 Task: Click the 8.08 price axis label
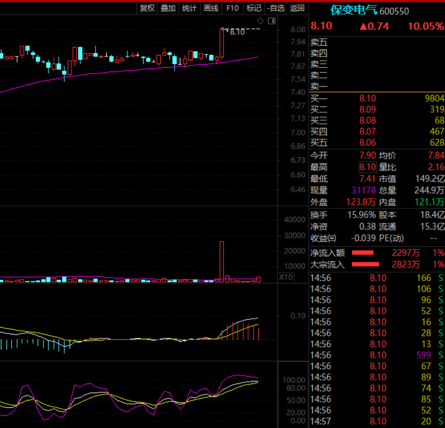pyautogui.click(x=297, y=29)
